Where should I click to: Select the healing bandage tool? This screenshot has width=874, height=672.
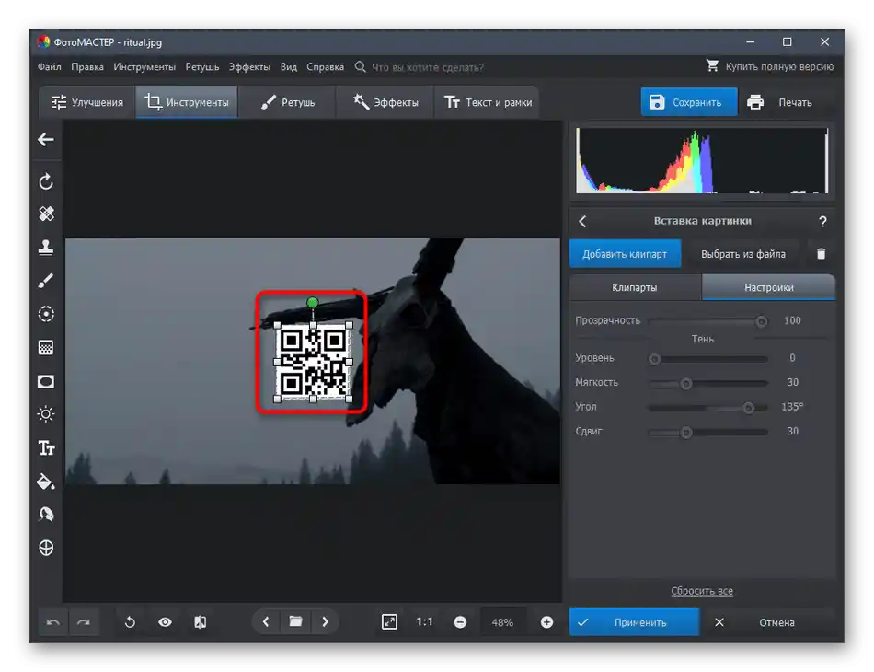[46, 214]
